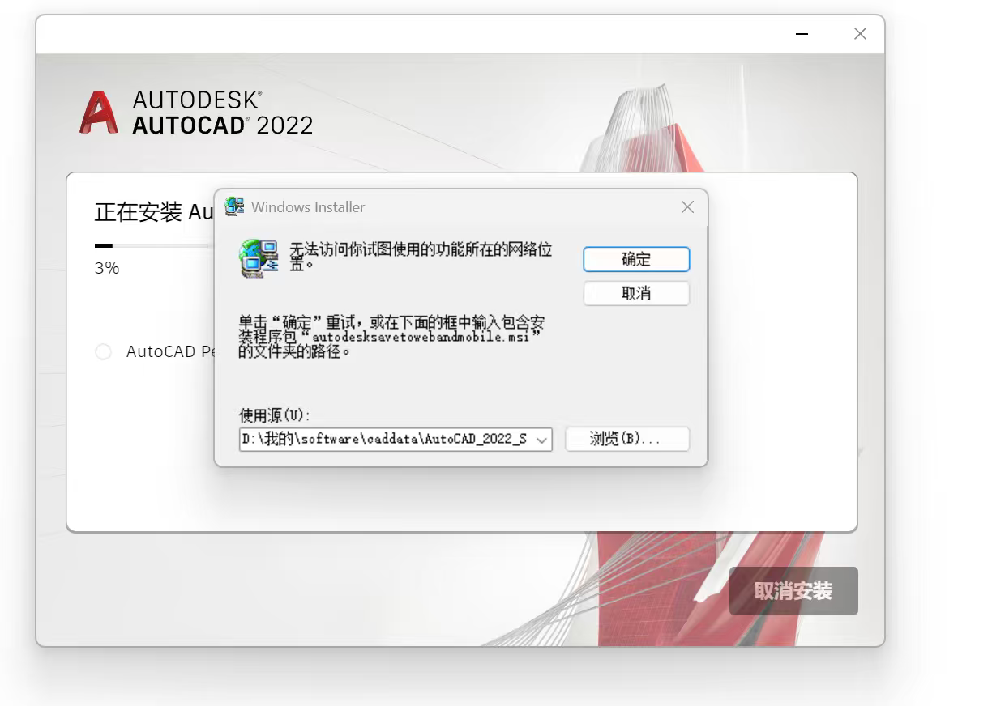992x706 pixels.
Task: Click the 确定 button to retry
Action: pos(636,259)
